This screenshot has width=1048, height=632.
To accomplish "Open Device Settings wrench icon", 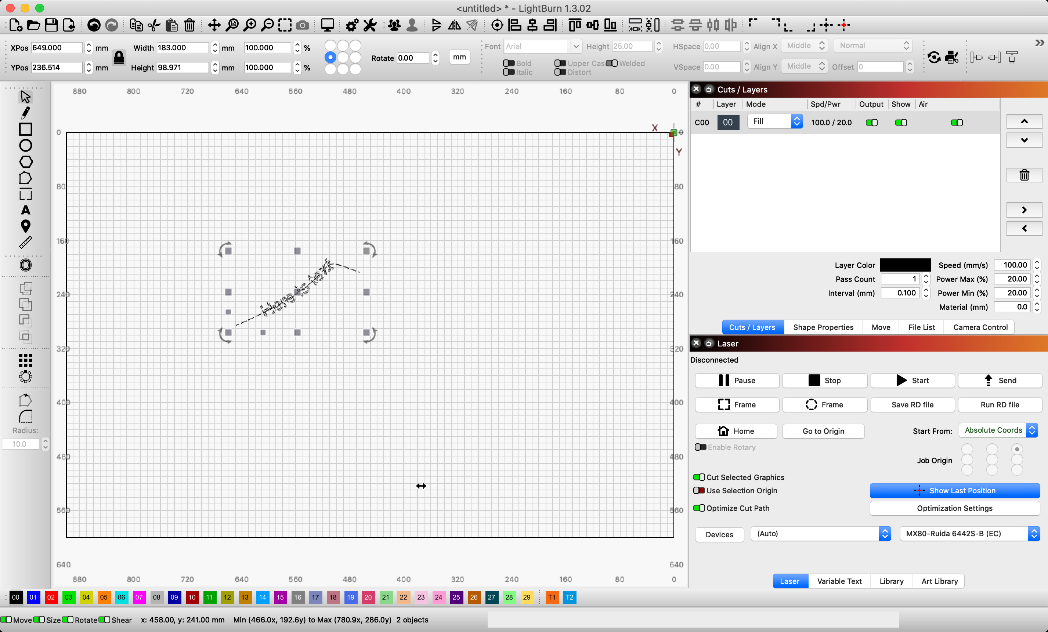I will pyautogui.click(x=370, y=25).
